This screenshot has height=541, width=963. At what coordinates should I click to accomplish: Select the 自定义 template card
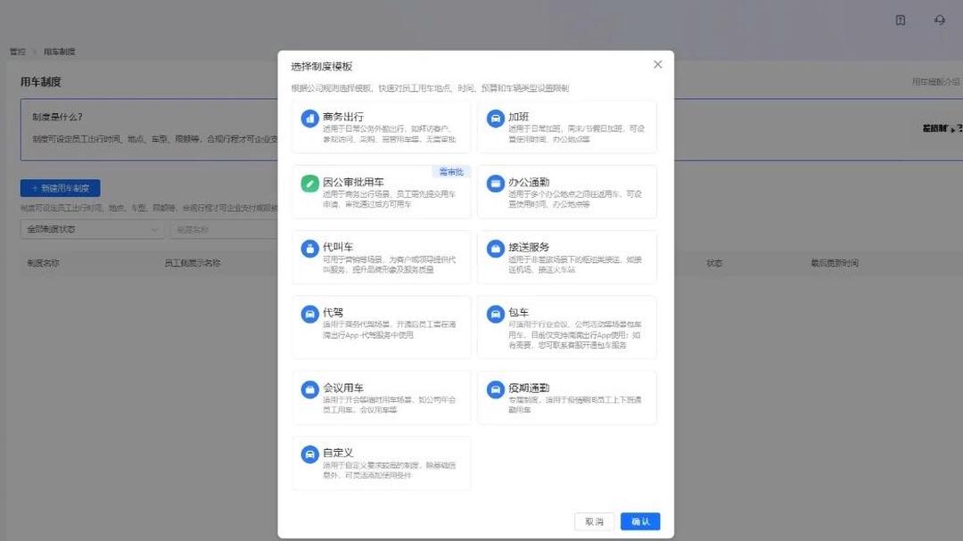click(382, 463)
